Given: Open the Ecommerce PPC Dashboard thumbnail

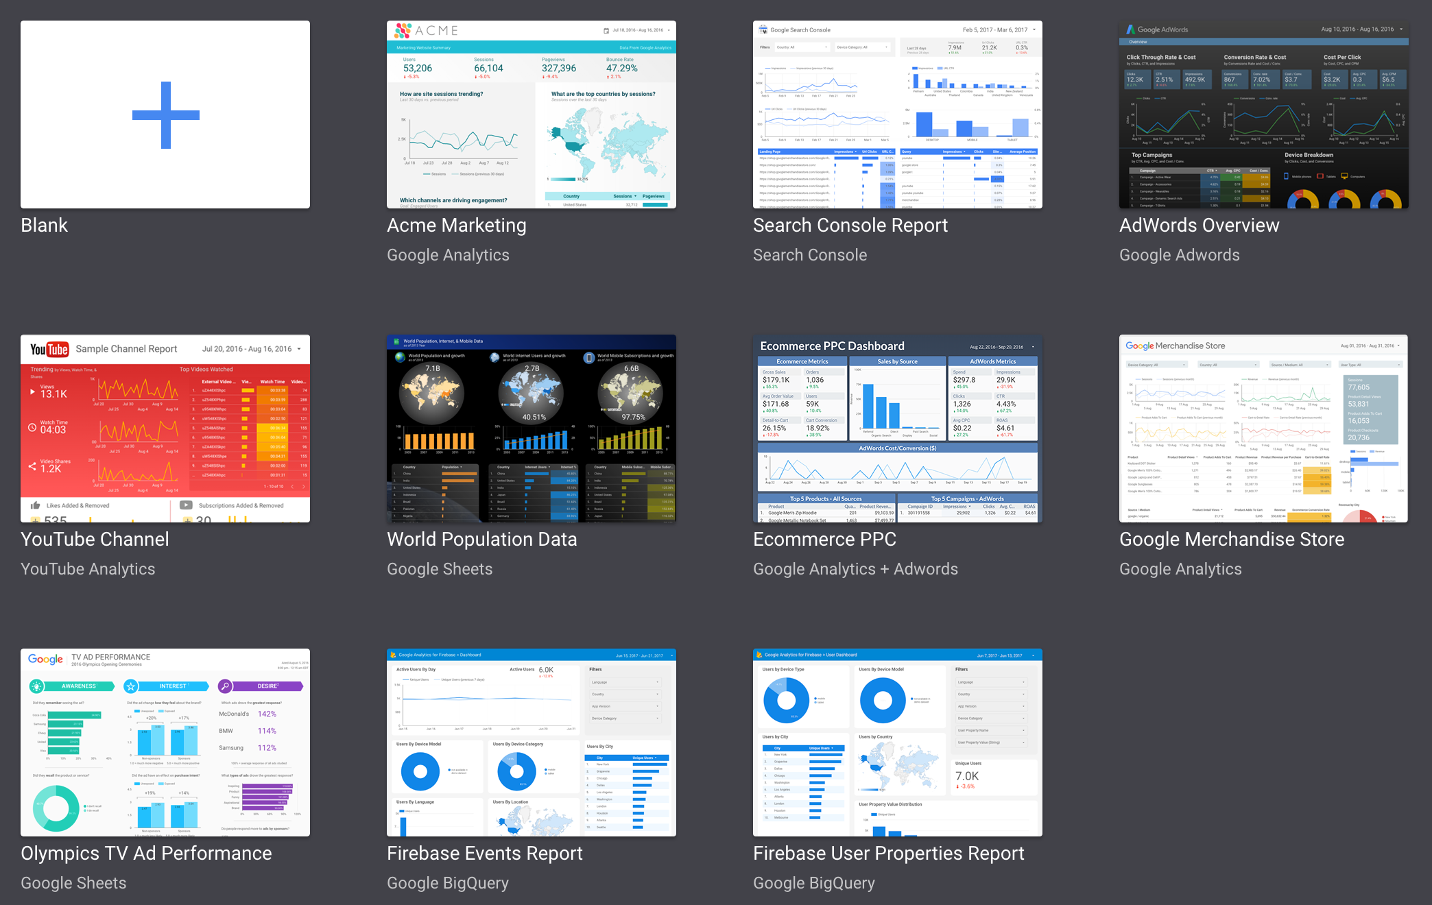Looking at the screenshot, I should click(898, 429).
